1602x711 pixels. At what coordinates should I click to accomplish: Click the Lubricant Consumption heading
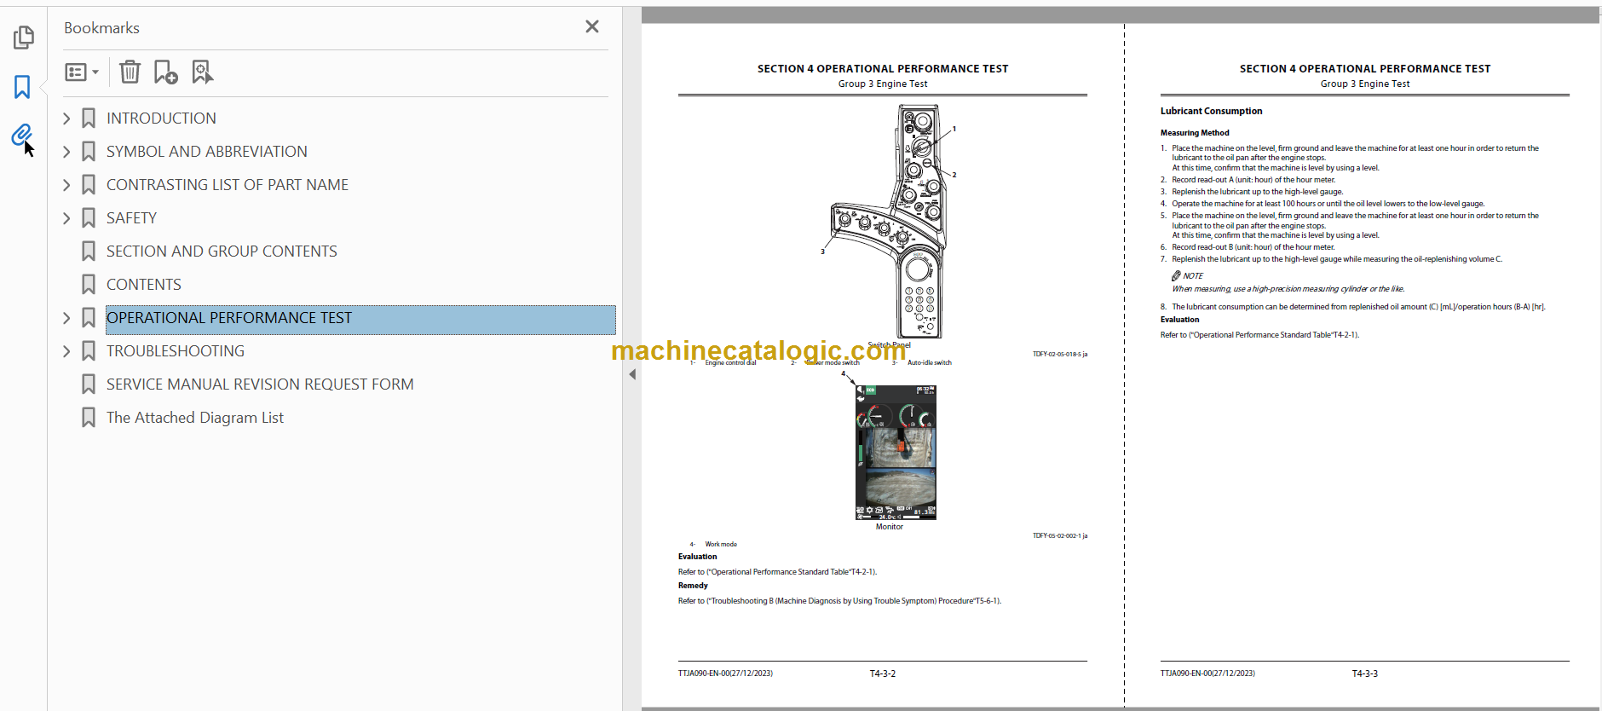[1211, 111]
